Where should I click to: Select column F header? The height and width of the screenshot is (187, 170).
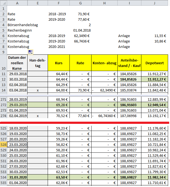59,3
